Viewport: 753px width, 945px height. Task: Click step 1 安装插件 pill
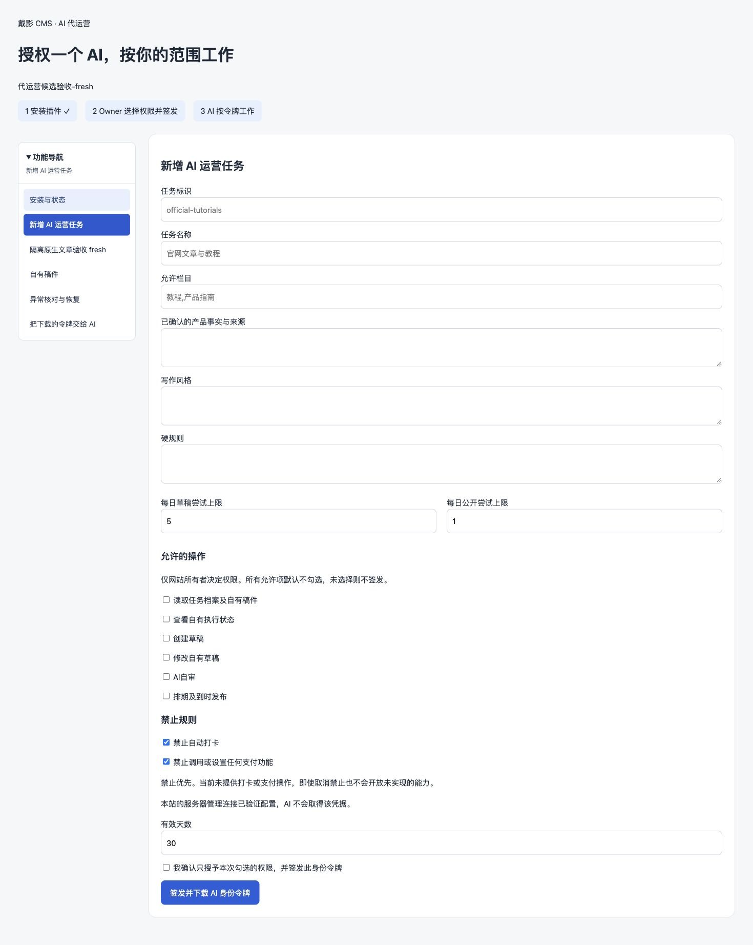pos(48,111)
